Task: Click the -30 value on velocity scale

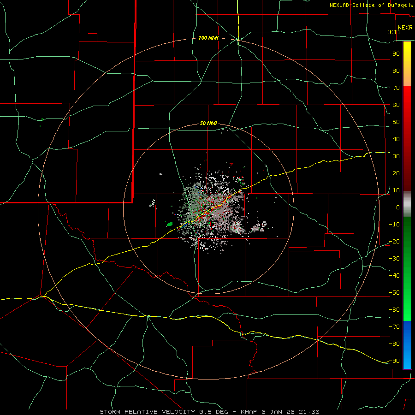Action: click(x=394, y=259)
